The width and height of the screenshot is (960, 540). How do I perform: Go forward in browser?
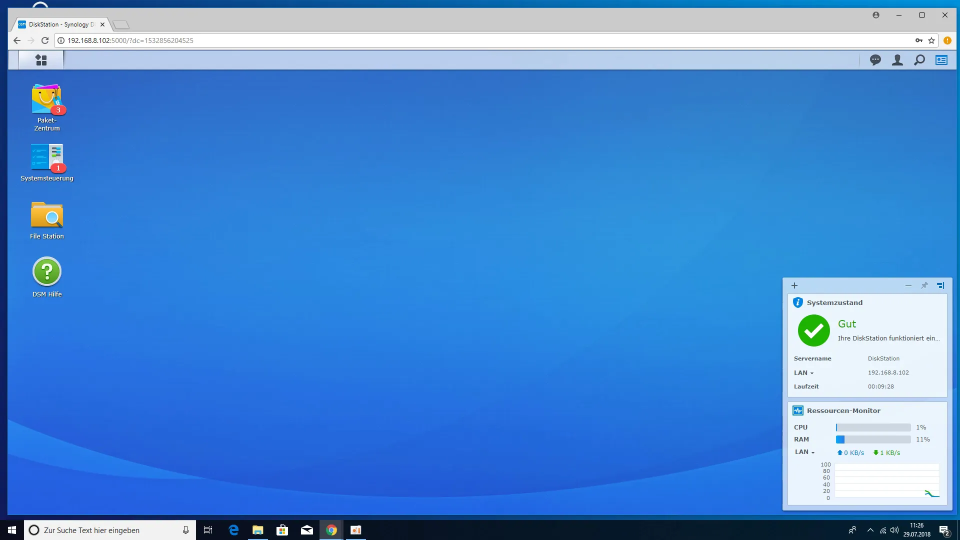pyautogui.click(x=31, y=40)
